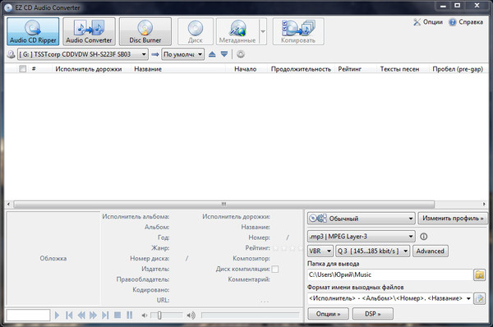The width and height of the screenshot is (493, 327).
Task: Edit filename format with the notepad icon
Action: click(x=480, y=298)
